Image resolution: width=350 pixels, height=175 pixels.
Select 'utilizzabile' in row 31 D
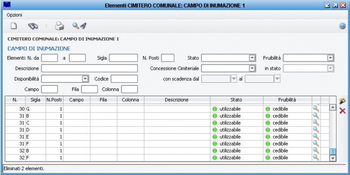point(230,130)
